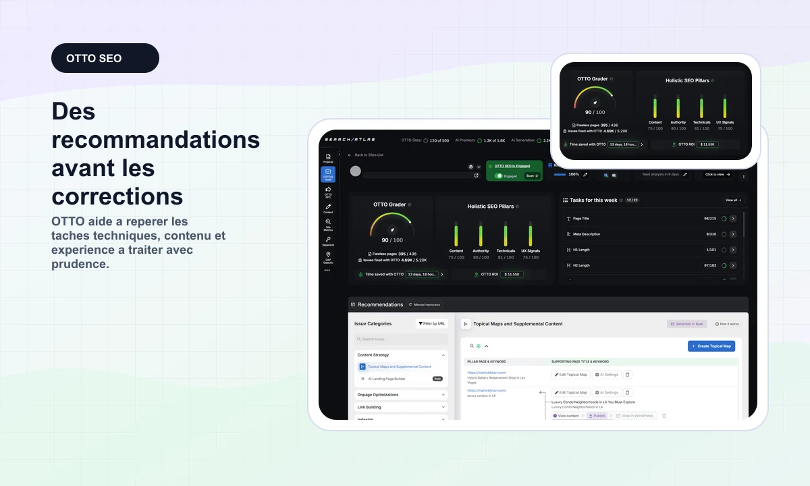The width and height of the screenshot is (810, 486).
Task: Expand Time saved chevron in dashboard card
Action: pos(442,275)
